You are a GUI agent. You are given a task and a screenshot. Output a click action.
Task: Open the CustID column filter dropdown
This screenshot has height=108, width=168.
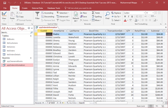pyautogui.click(x=51, y=31)
